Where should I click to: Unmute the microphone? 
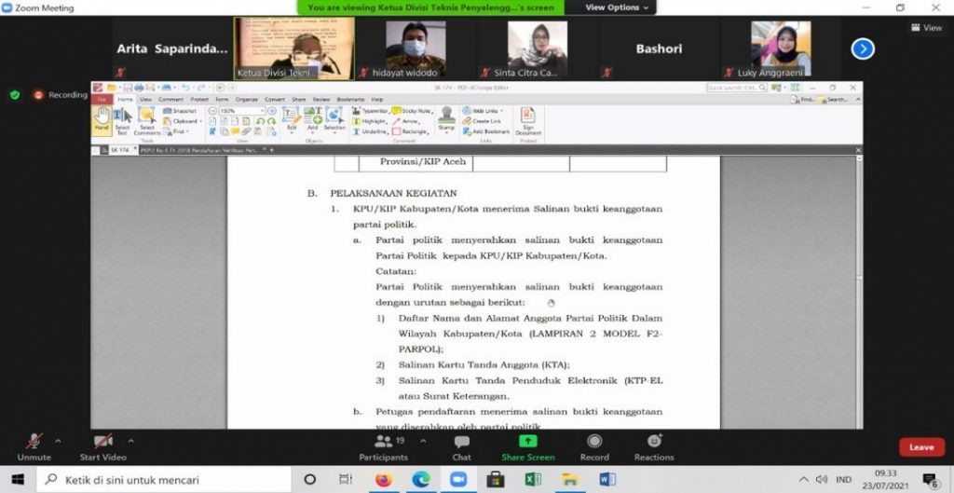[x=34, y=446]
